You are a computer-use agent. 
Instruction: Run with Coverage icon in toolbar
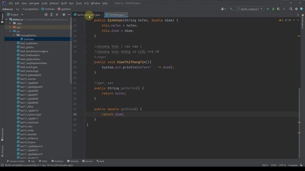pos(278,9)
